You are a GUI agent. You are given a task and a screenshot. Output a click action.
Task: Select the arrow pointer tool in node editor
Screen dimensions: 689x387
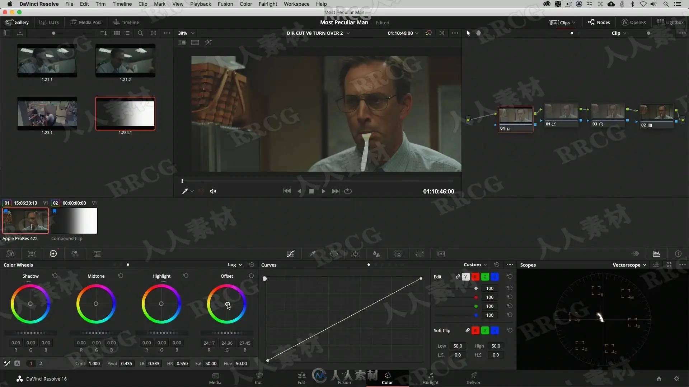tap(468, 33)
